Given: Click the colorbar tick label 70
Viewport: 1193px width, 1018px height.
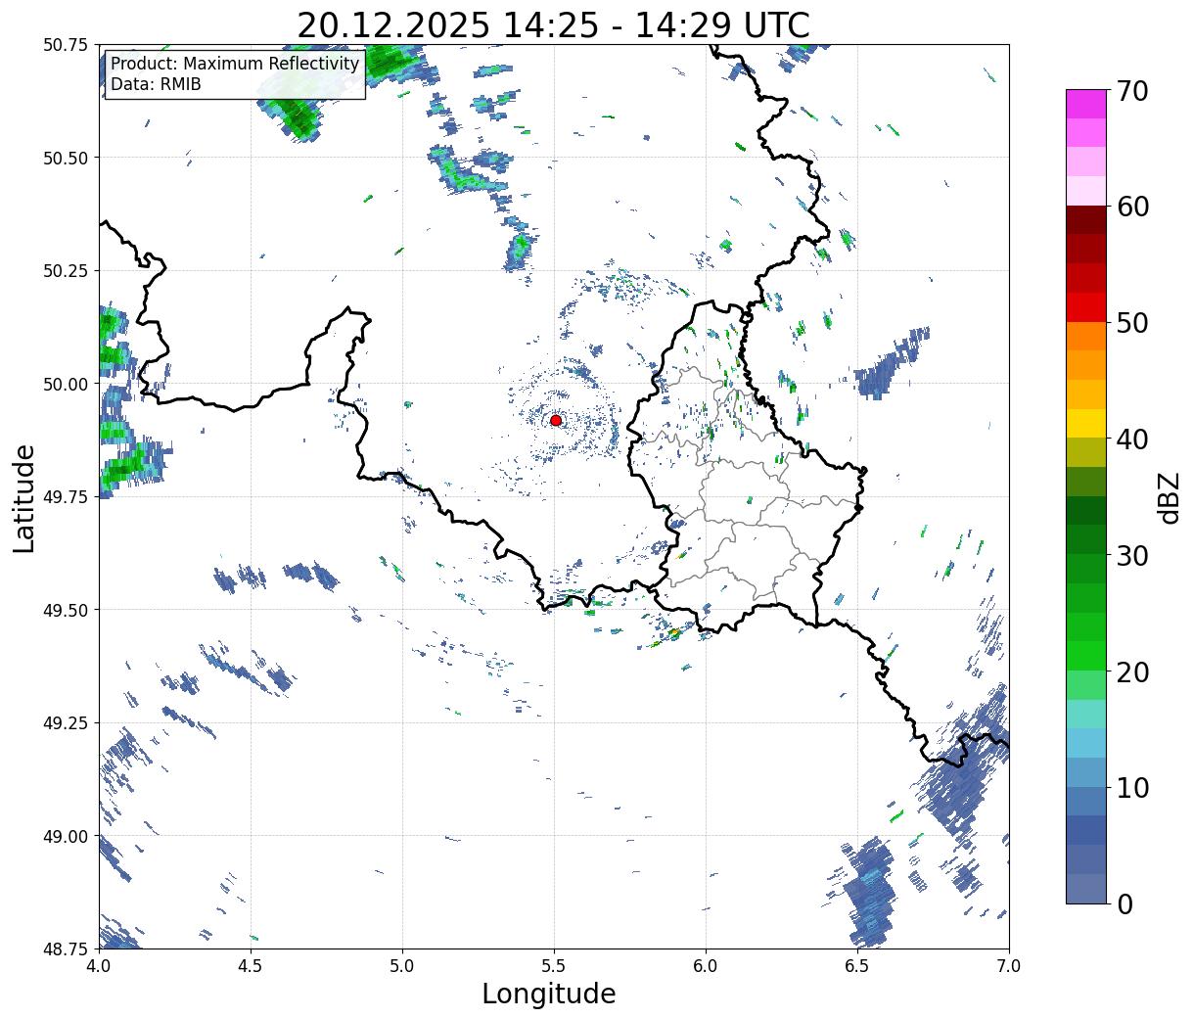Looking at the screenshot, I should pyautogui.click(x=1131, y=91).
